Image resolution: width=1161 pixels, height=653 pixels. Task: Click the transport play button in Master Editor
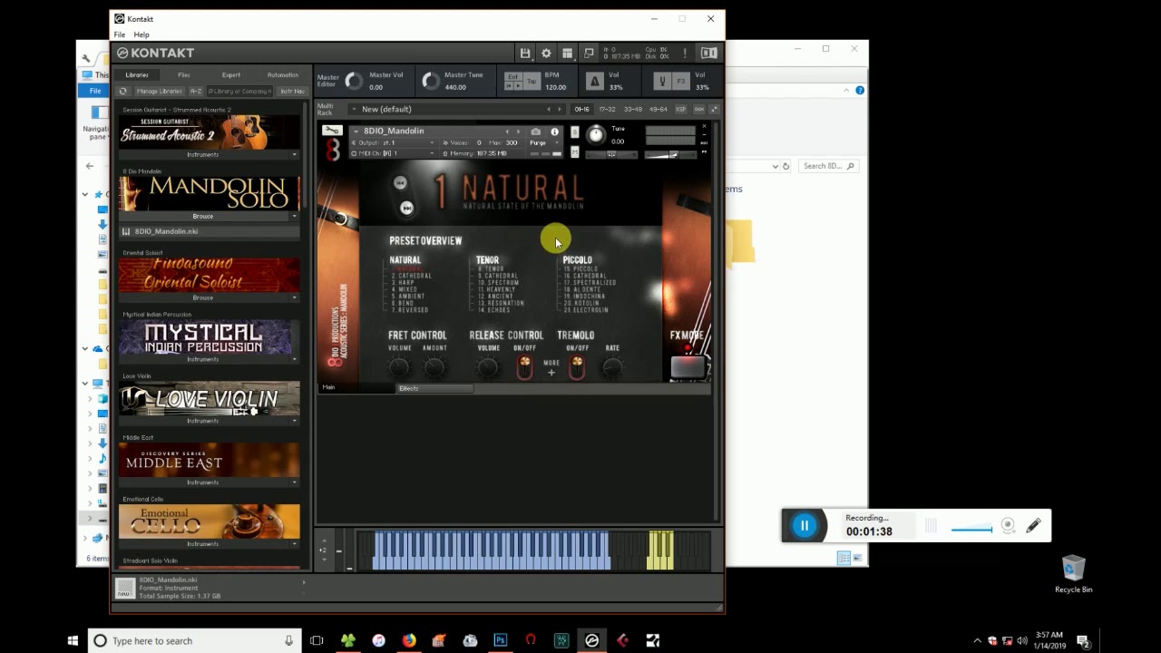pos(518,85)
